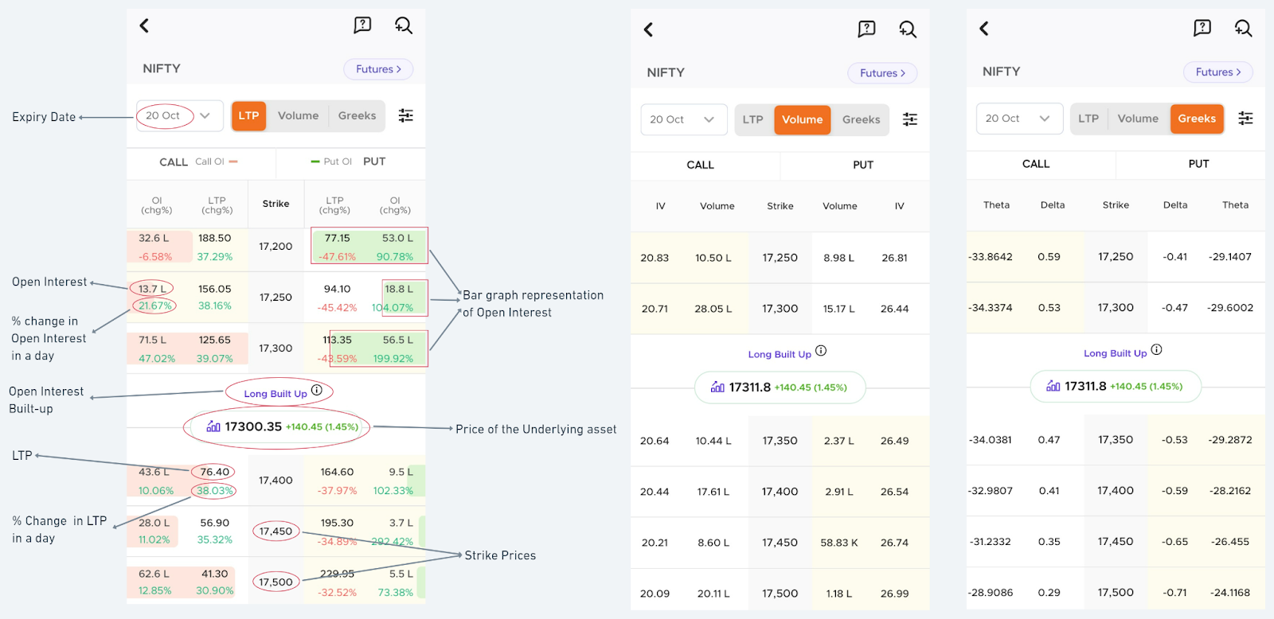Select Volume tab in middle panel
The width and height of the screenshot is (1274, 619).
point(803,119)
